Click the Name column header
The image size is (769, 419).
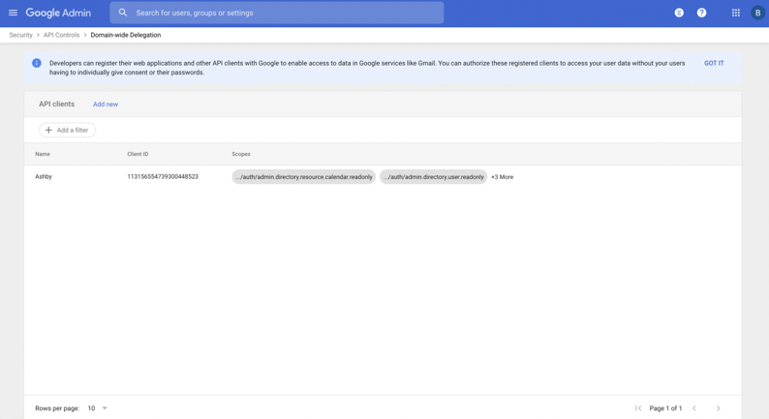pyautogui.click(x=43, y=154)
